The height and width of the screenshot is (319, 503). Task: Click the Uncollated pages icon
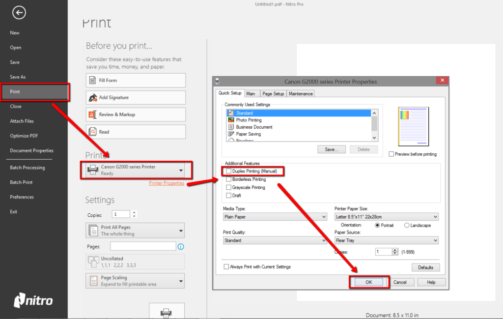tap(93, 261)
